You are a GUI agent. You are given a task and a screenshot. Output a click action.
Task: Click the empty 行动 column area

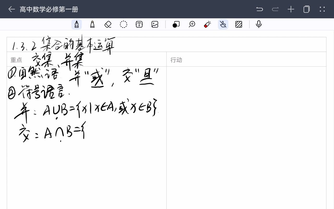click(246, 137)
